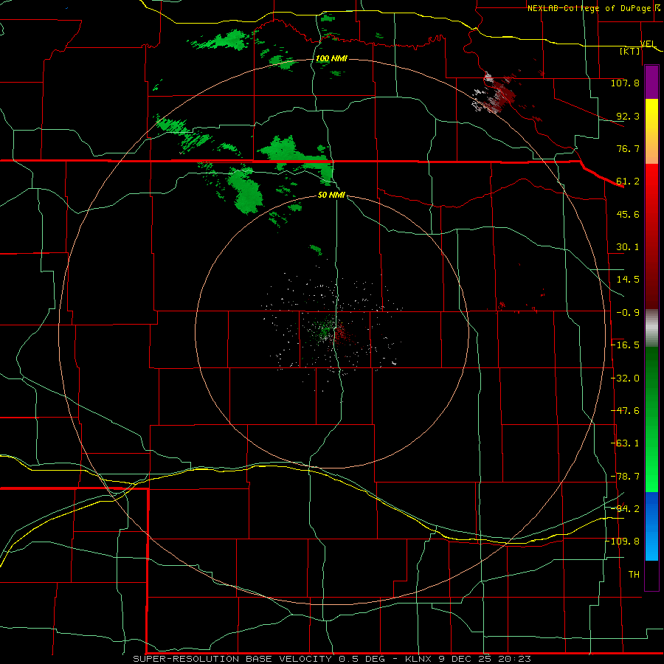Click the -109.8 velocity scale value
Viewport: 664px width, 664px height.
623,542
